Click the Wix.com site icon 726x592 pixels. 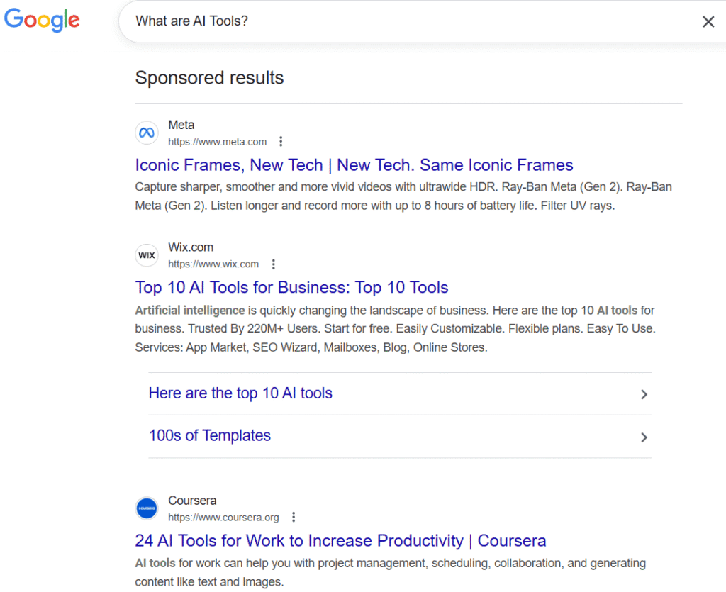[x=146, y=255]
